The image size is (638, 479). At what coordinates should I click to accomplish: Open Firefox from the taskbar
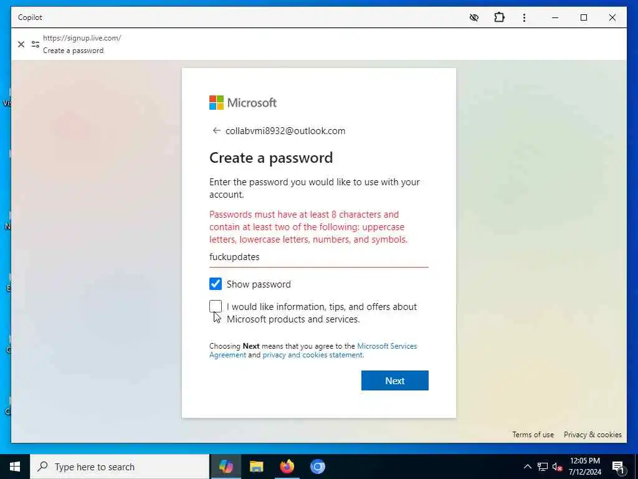point(287,467)
